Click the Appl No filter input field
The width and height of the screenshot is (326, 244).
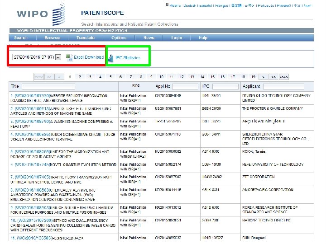[185, 86]
